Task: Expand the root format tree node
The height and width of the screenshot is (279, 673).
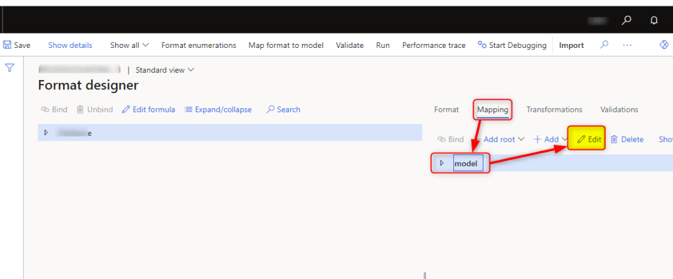Action: click(x=46, y=133)
